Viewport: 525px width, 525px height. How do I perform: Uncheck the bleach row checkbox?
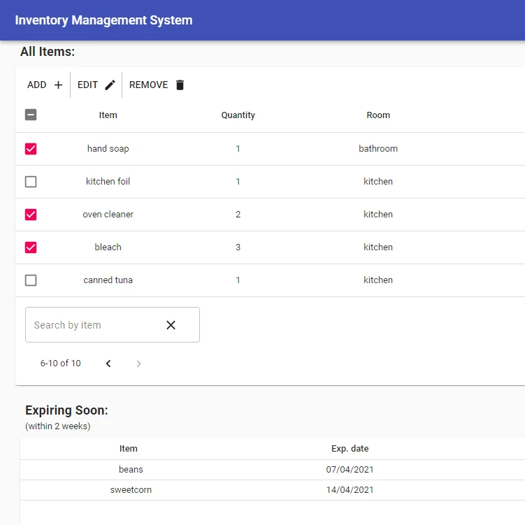(x=31, y=247)
